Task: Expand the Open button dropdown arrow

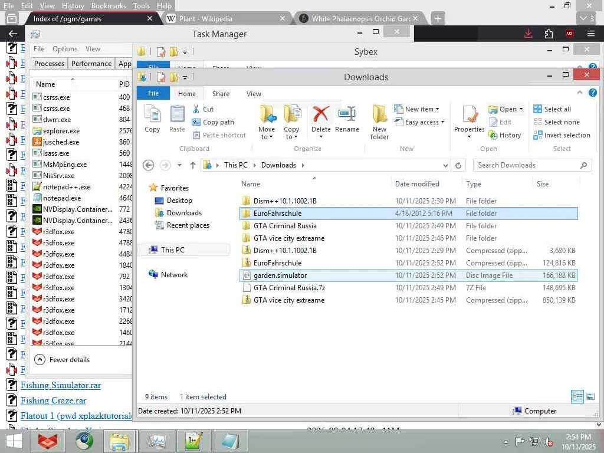Action: click(x=521, y=109)
